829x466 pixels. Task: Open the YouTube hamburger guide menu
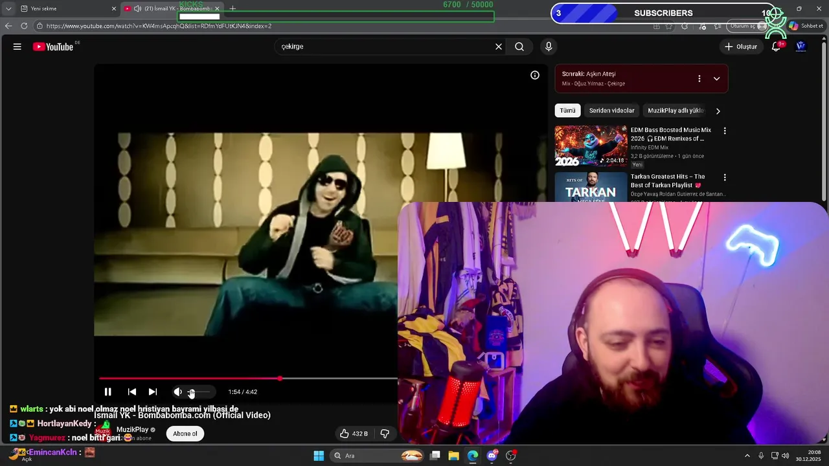[17, 47]
